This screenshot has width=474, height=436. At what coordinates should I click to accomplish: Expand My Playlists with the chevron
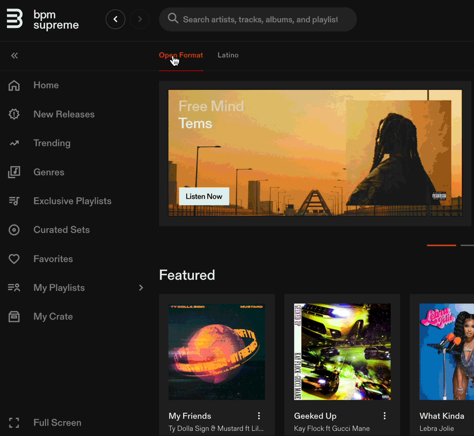click(141, 288)
